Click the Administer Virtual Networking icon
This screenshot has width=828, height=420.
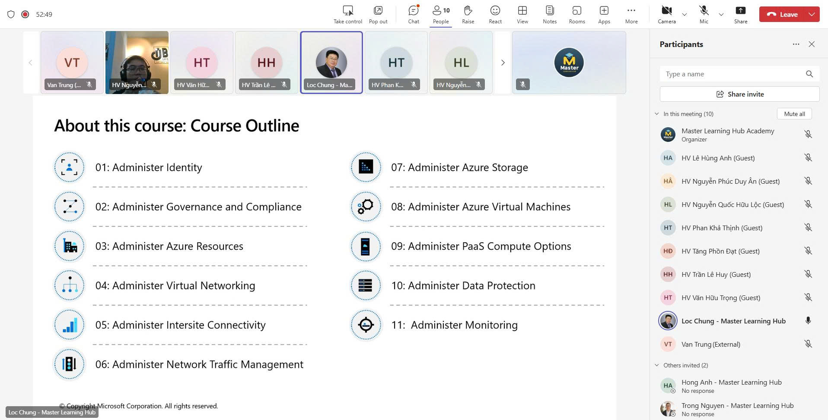coord(69,285)
